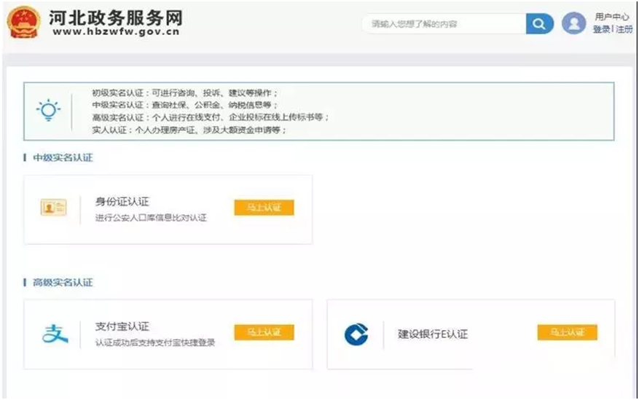Click the 认证成功后支持支付宝快捷登录 description

click(x=155, y=342)
